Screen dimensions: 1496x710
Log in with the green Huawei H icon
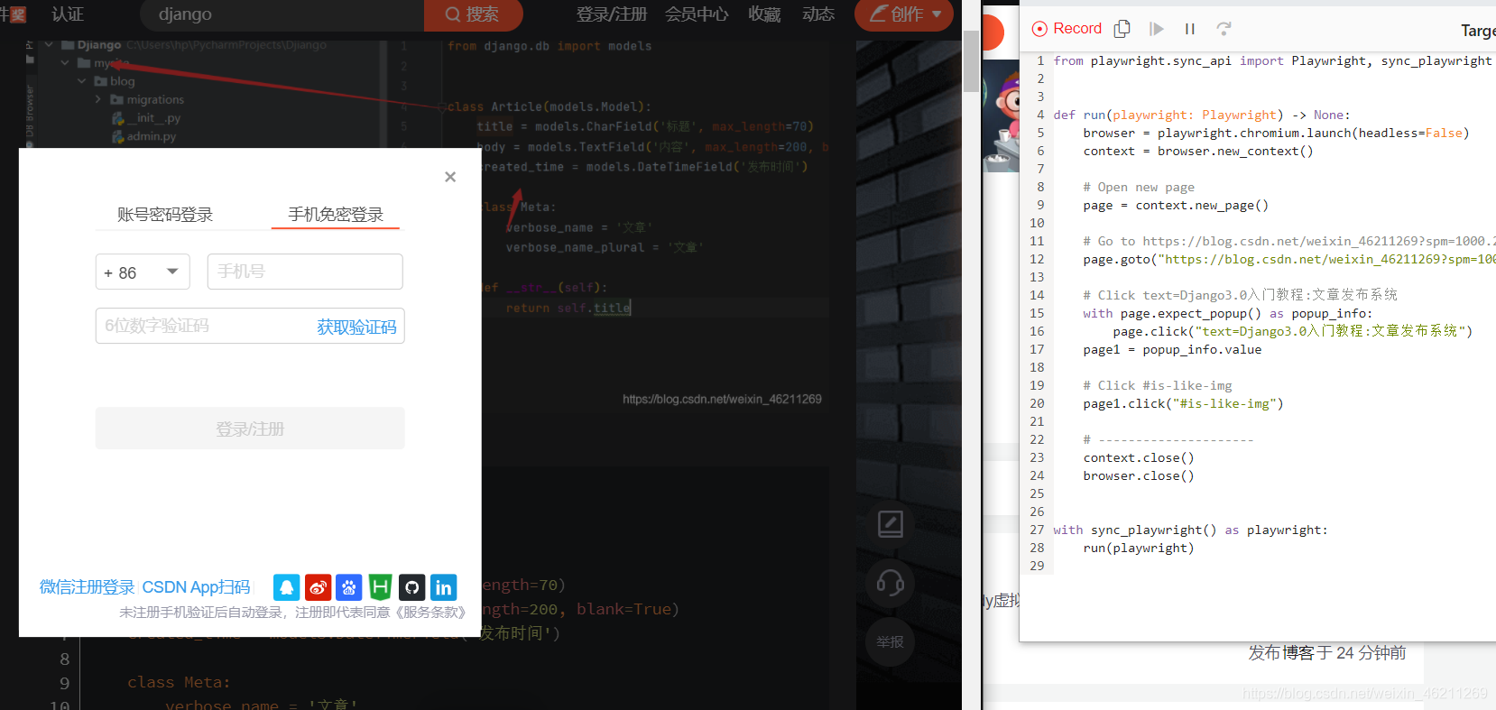[x=381, y=587]
